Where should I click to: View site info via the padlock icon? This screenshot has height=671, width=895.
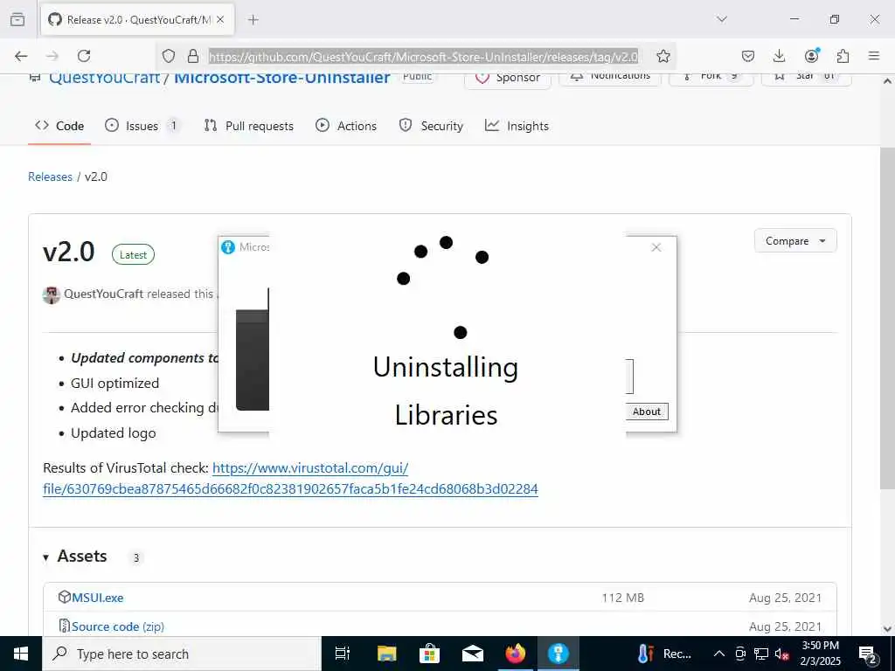pos(193,56)
